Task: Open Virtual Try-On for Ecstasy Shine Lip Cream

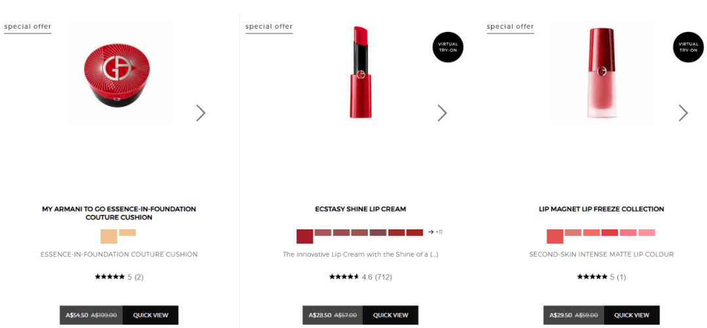Action: pos(448,47)
